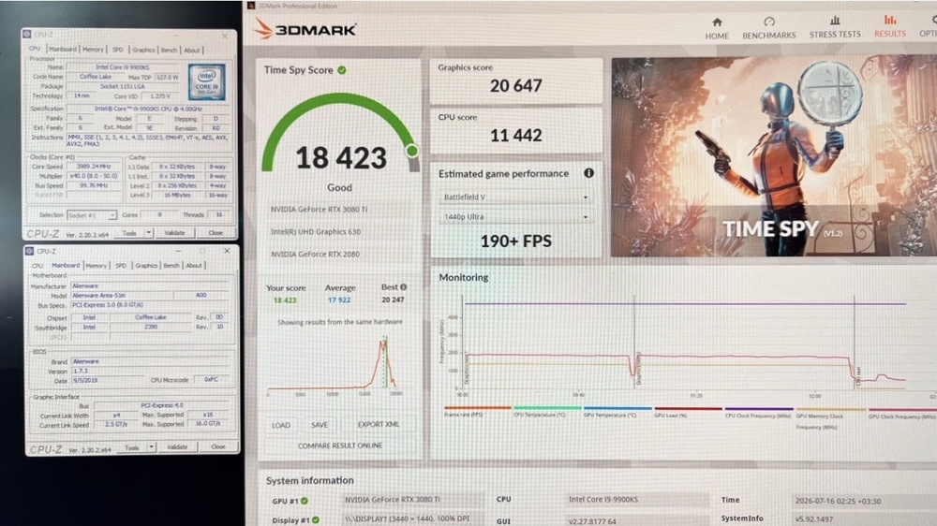Click Close button in the upper CPU-Z window
This screenshot has width=937, height=526.
pyautogui.click(x=216, y=233)
